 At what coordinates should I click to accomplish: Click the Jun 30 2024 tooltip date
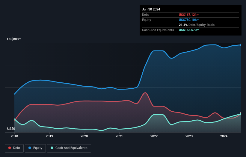click(x=151, y=9)
